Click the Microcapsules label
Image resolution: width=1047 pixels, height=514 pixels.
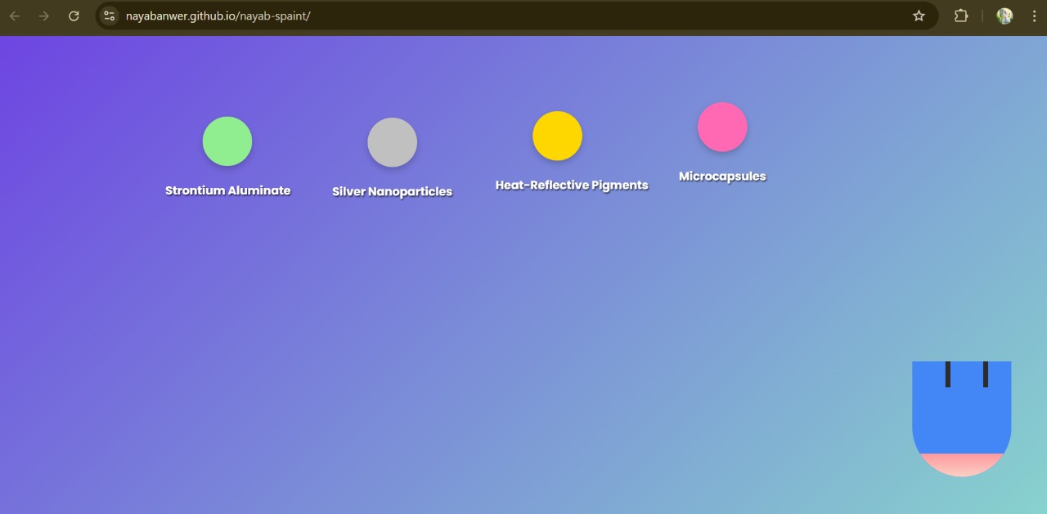click(722, 177)
